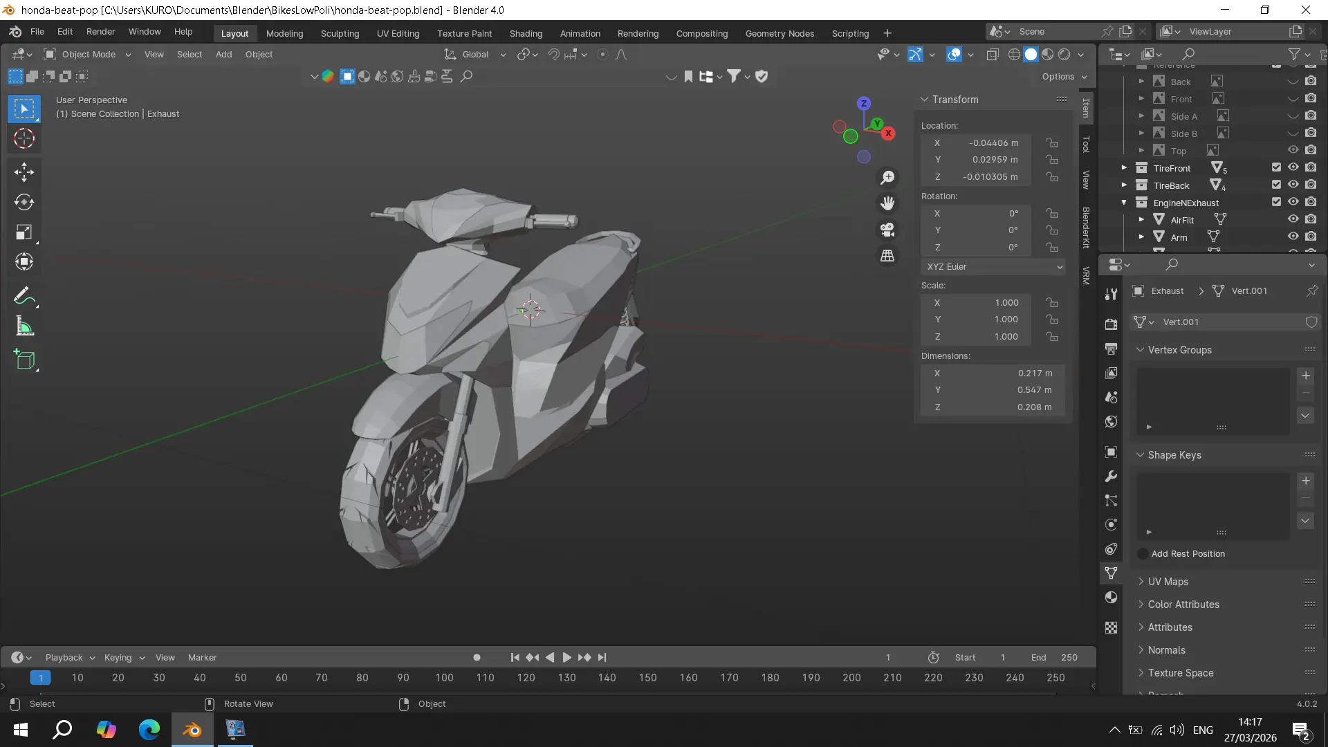Switch perspective/orthographic grid icon
Screen dimensions: 1328x747
[887, 255]
